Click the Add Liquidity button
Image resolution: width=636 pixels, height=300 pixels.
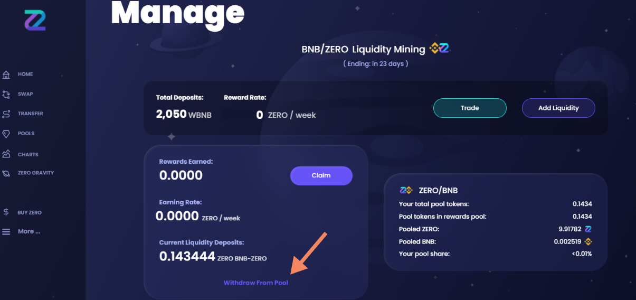pyautogui.click(x=558, y=108)
